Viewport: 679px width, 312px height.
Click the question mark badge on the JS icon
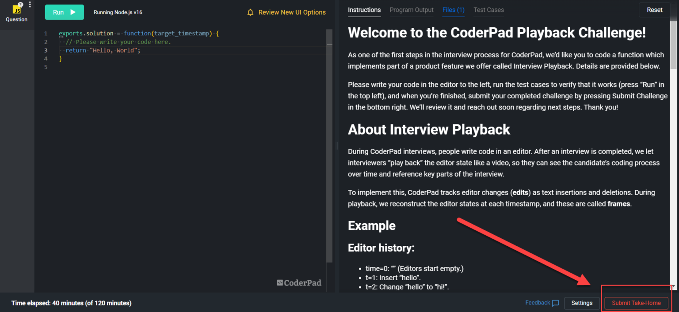(21, 4)
